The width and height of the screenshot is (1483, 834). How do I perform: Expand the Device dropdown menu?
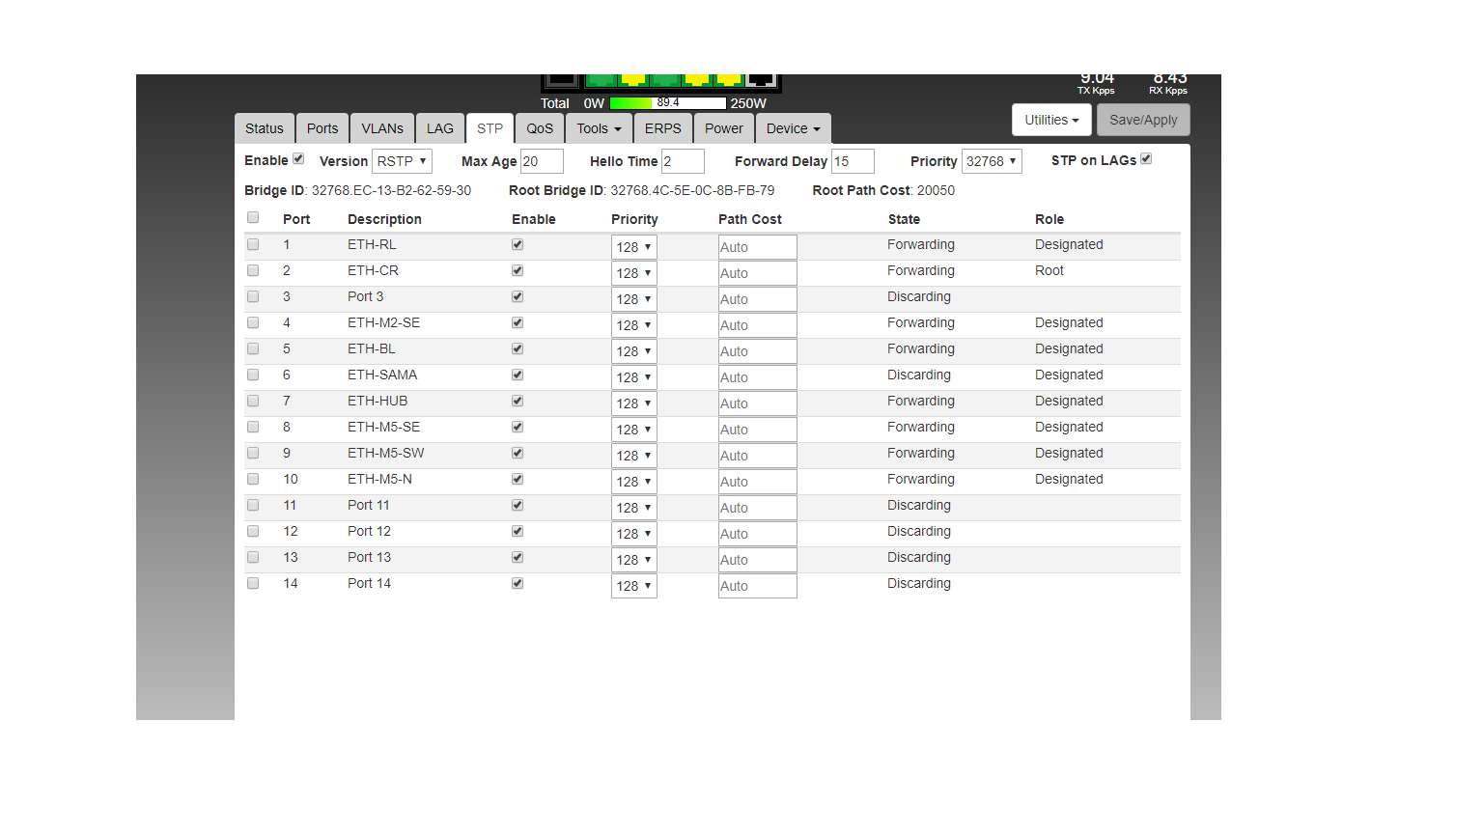tap(793, 128)
